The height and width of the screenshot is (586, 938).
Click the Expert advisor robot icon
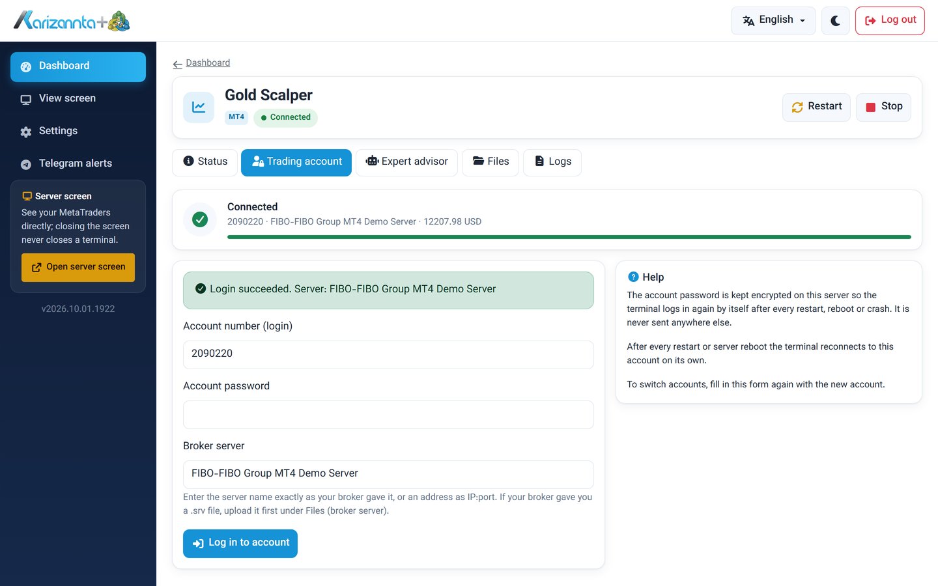point(372,161)
